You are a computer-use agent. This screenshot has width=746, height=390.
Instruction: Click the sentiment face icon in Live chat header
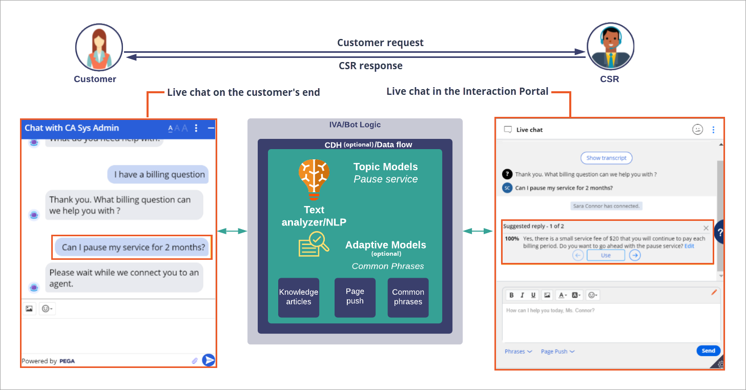click(x=697, y=130)
